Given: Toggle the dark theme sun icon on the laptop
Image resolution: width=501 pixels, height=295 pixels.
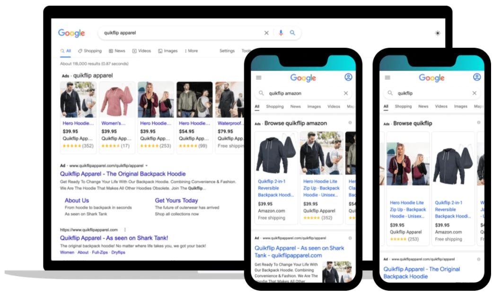Looking at the screenshot, I should (x=438, y=33).
